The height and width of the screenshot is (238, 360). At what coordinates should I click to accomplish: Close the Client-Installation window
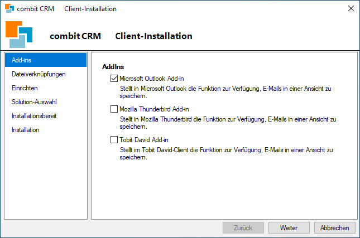[351, 8]
